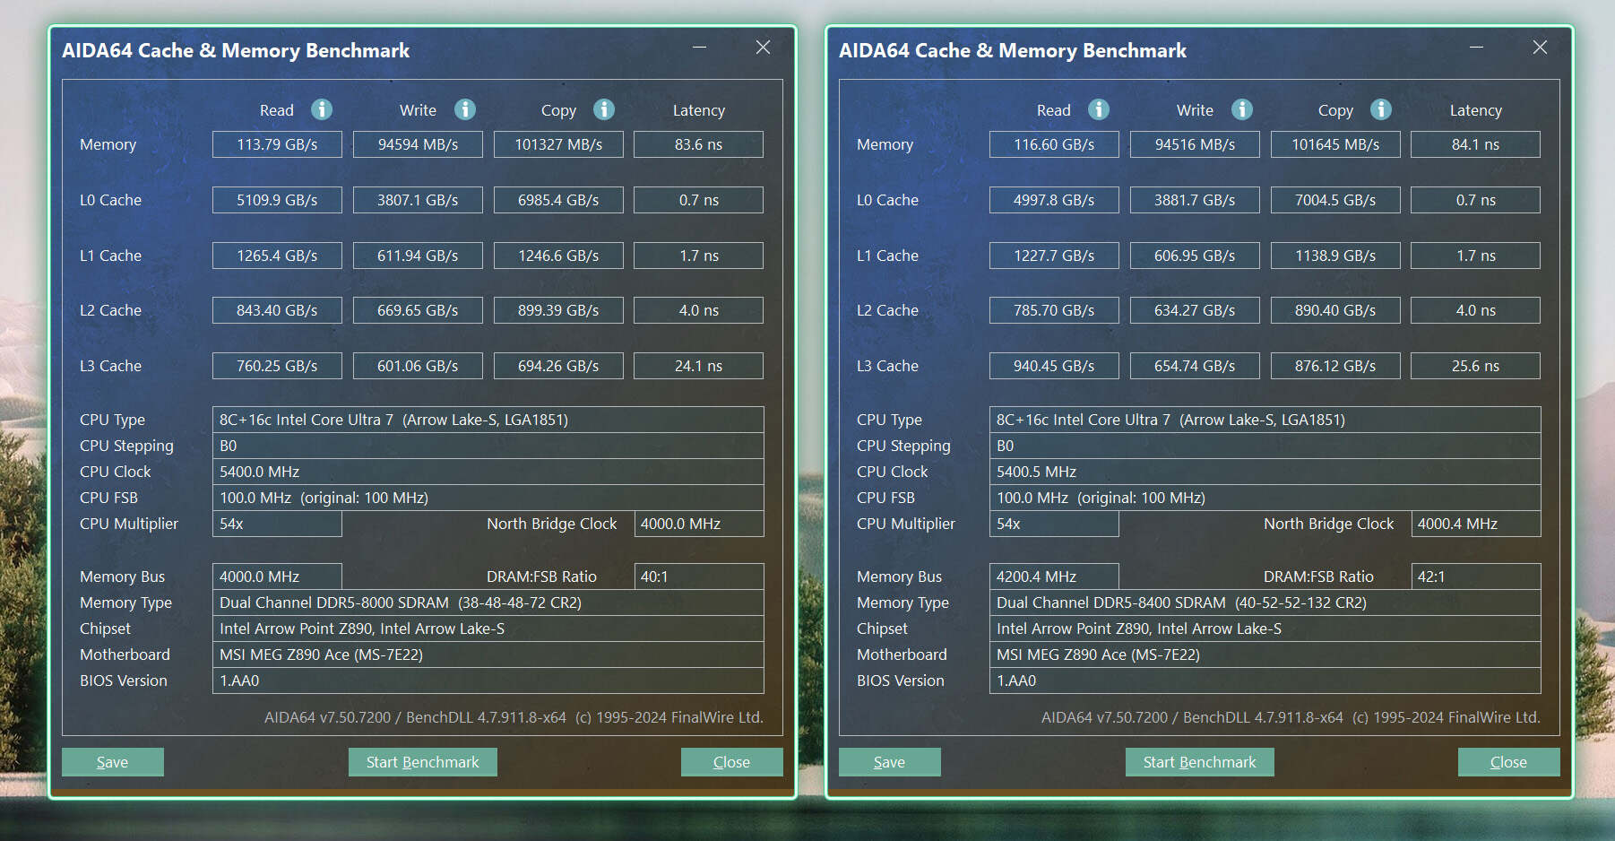Viewport: 1615px width, 841px height.
Task: Select the L0 cache read value 4997.8 GB/s
Action: (x=1054, y=200)
